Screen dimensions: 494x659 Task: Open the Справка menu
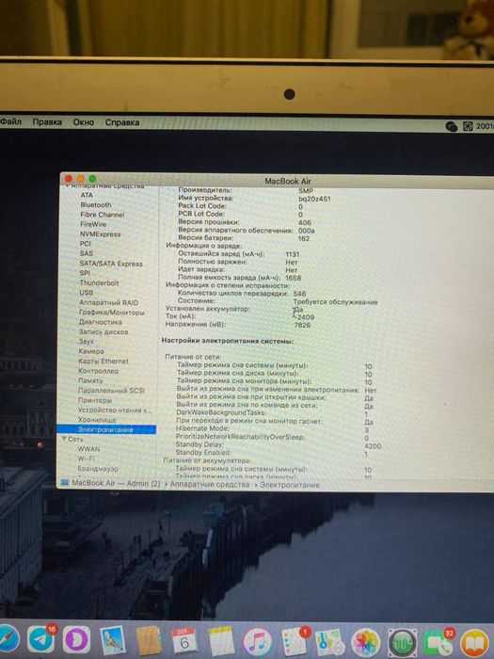pos(121,122)
